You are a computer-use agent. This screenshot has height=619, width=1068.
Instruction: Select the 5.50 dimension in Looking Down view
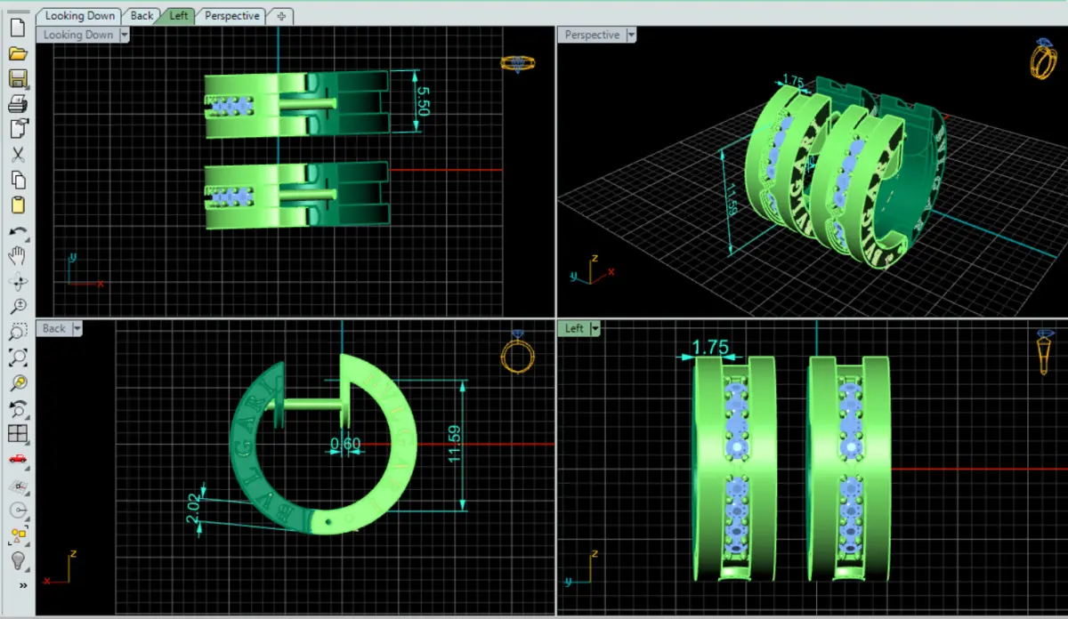tap(423, 100)
